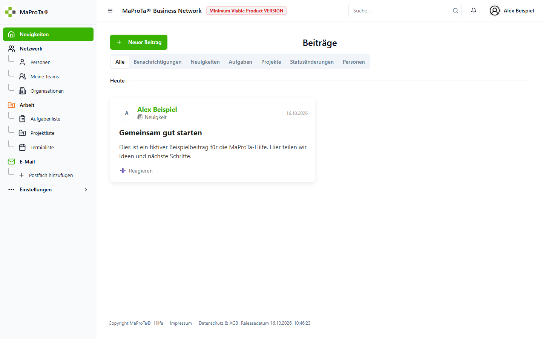Click the Arbeit folder icon
Screen dimensions: 543x339
pos(11,105)
